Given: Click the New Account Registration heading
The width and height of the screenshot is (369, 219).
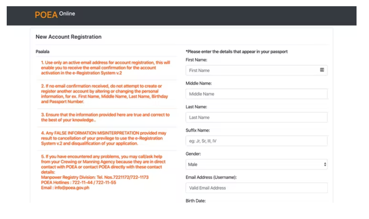Looking at the screenshot, I should coord(68,37).
